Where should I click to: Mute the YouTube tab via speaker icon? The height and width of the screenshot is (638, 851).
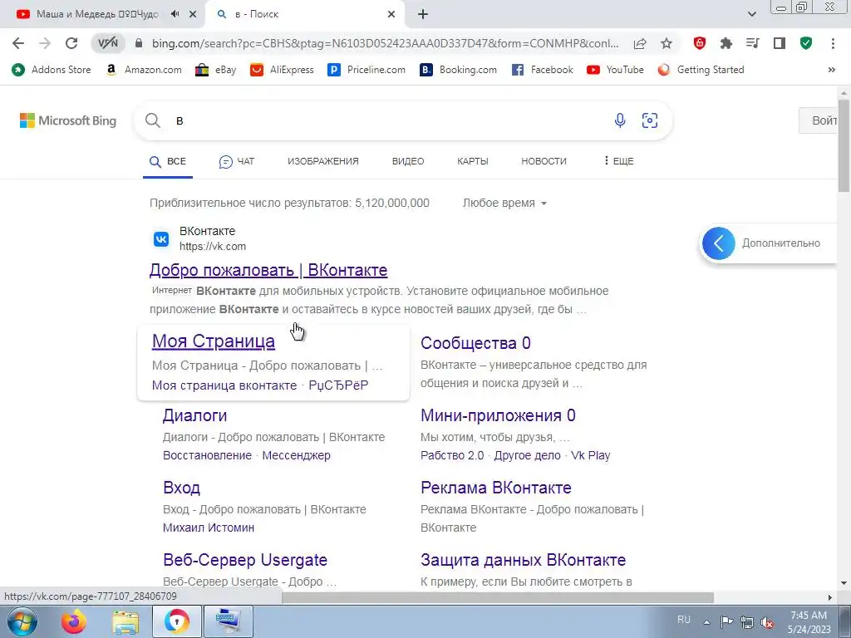pyautogui.click(x=175, y=14)
